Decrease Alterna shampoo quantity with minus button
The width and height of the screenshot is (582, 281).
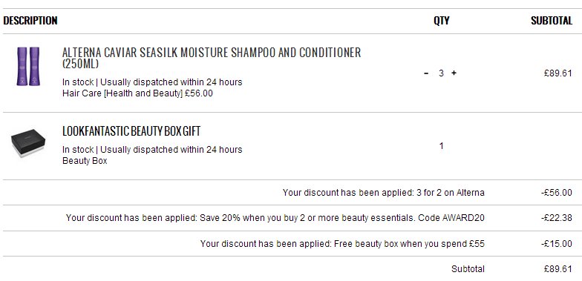426,73
